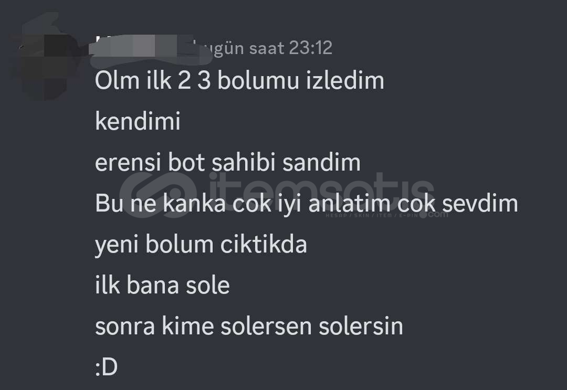Click the itemsatış watermark logo icon
Image resolution: width=567 pixels, height=390 pixels.
[159, 195]
